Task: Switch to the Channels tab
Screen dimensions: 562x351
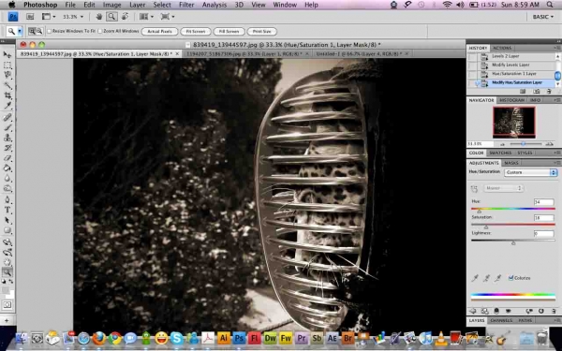Action: 501,320
